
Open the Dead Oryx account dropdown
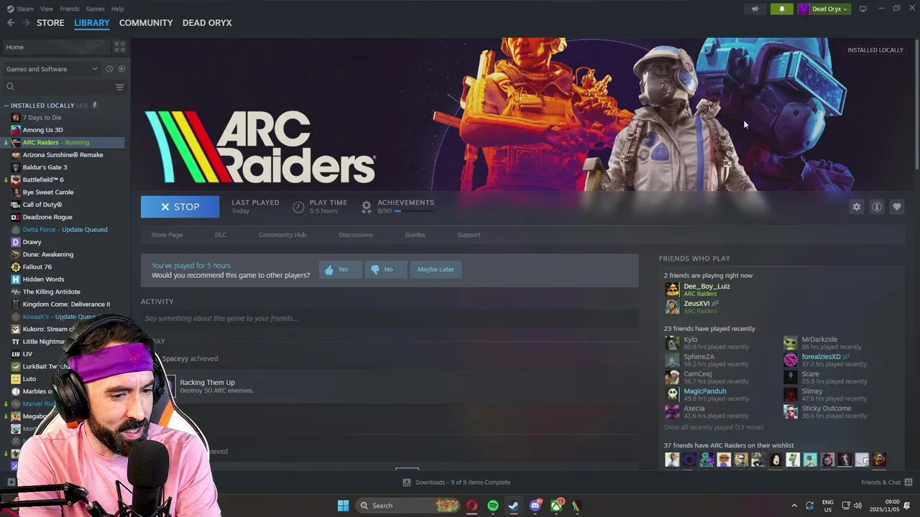[824, 9]
